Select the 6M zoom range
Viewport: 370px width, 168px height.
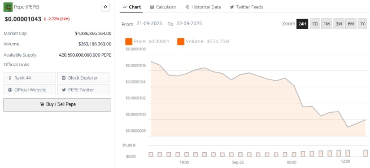point(351,24)
